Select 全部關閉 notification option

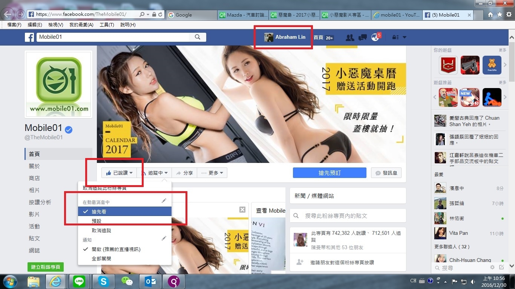coord(125,259)
